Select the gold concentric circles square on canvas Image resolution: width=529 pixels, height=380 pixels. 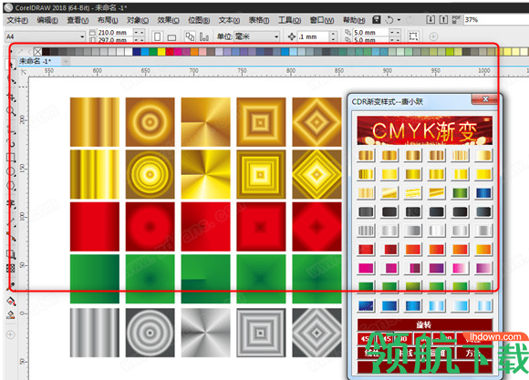150,122
